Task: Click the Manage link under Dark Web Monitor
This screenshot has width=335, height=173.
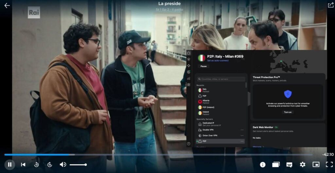Action: pos(258,147)
